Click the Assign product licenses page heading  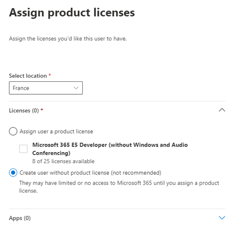[72, 13]
